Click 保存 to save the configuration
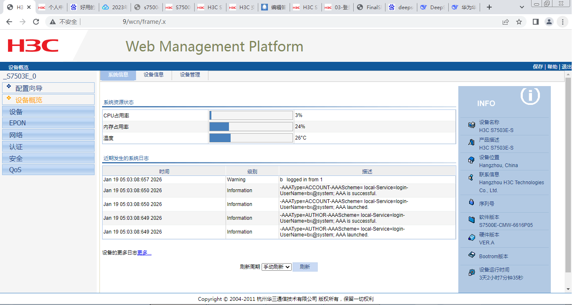Image resolution: width=573 pixels, height=305 pixels. (538, 67)
